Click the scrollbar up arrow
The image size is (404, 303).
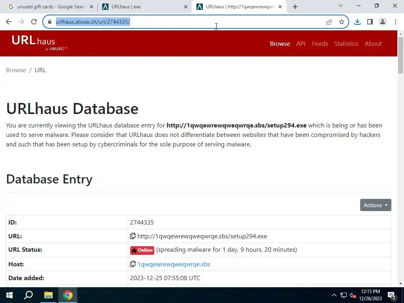point(400,34)
